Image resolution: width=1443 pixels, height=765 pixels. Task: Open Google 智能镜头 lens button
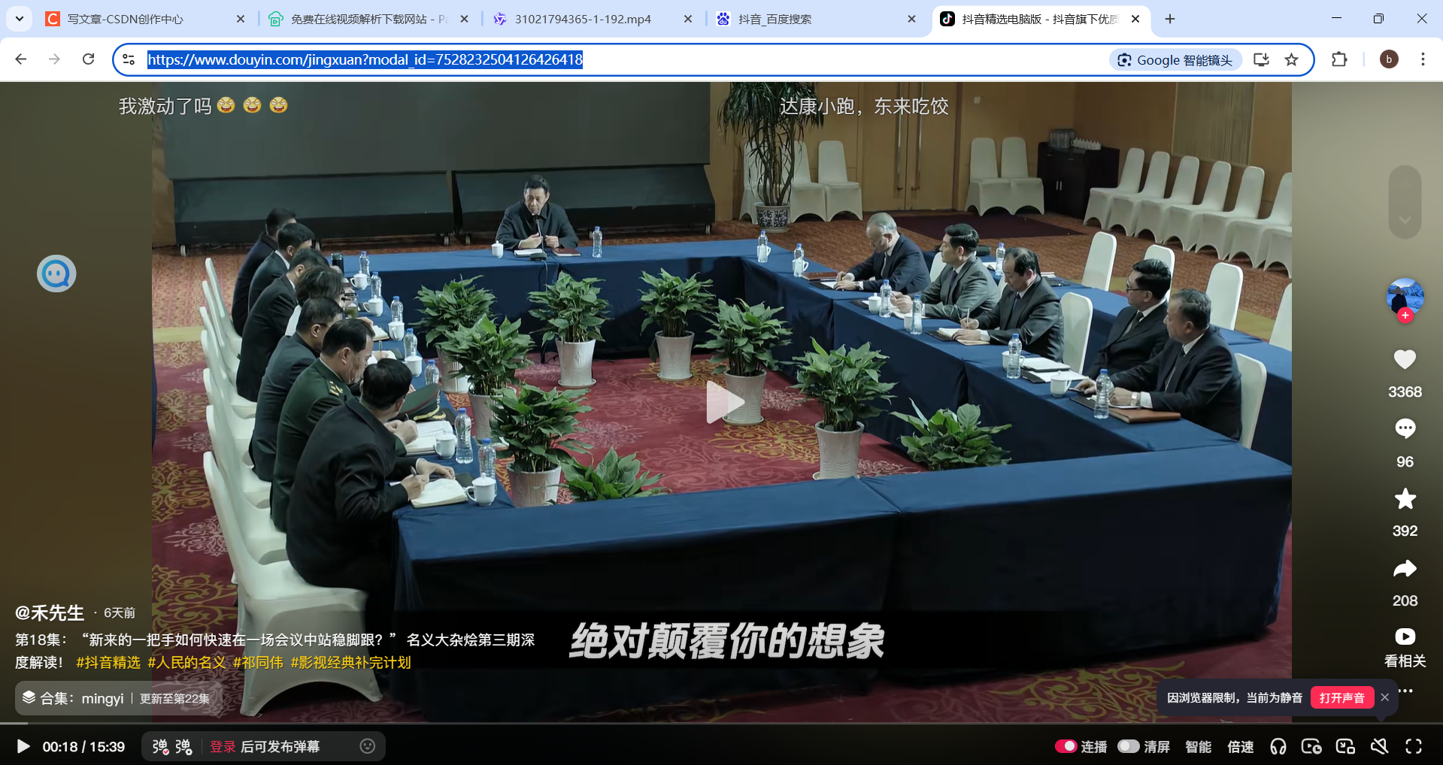1175,60
